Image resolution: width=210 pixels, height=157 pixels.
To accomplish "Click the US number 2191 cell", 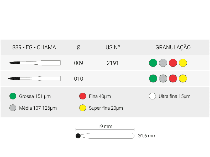I will coord(113,63).
